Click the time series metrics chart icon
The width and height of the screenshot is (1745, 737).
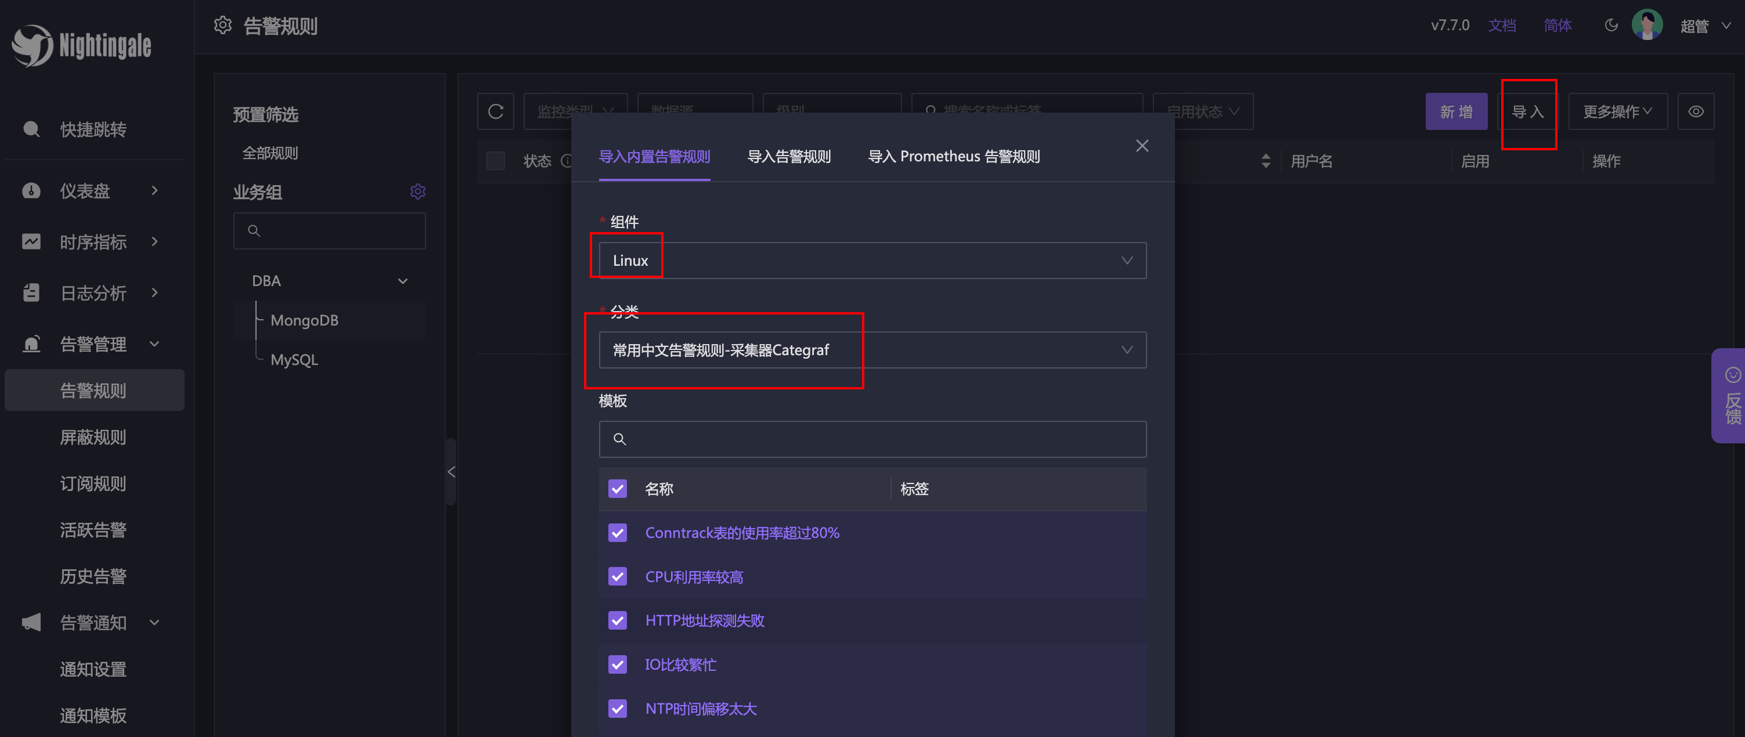point(31,241)
